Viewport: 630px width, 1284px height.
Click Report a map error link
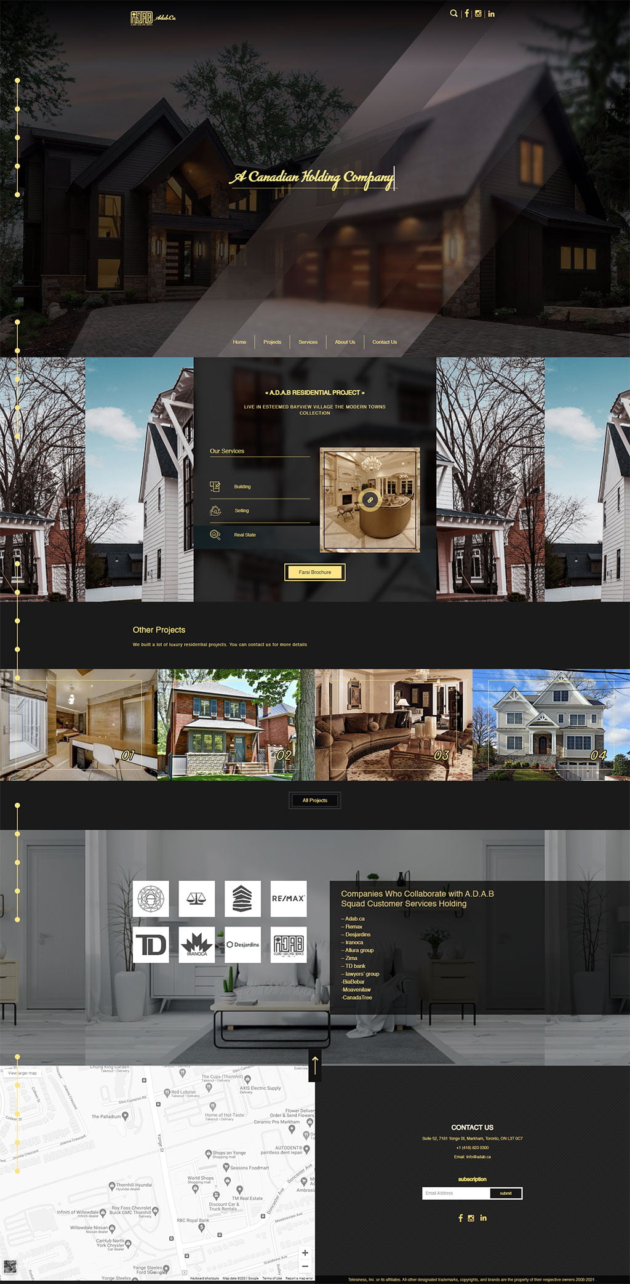[x=299, y=1278]
